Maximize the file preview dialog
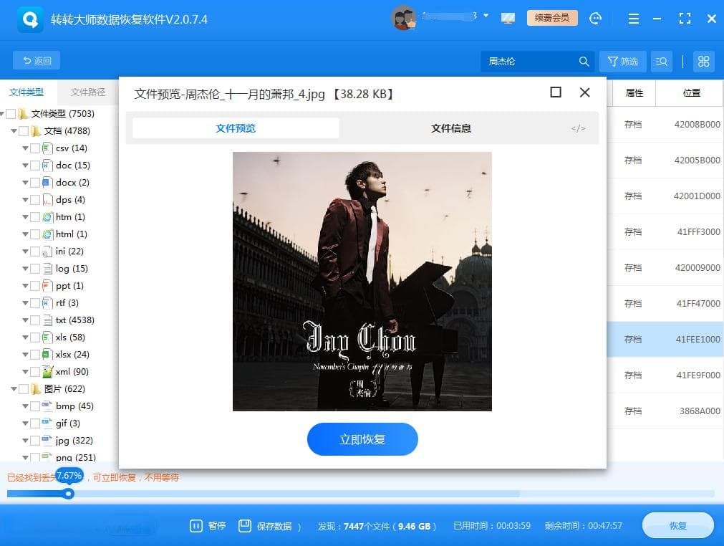Viewport: 724px width, 546px height. tap(556, 92)
